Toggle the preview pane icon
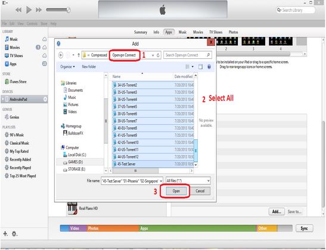The width and height of the screenshot is (326, 250). click(x=200, y=67)
